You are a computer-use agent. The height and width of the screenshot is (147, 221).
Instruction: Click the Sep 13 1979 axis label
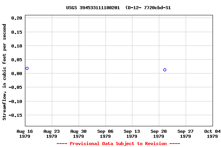132,134
